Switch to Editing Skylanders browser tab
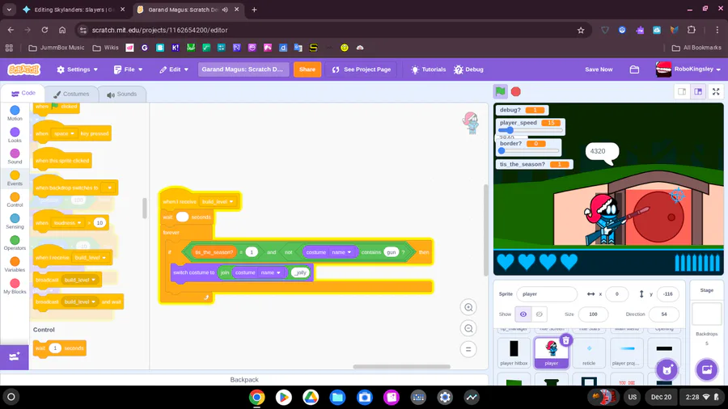Viewport: 728px width, 409px height. tap(74, 10)
